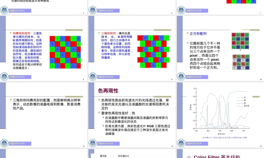Image resolution: width=264 pixels, height=158 pixels.
Task: Click the sub-bullet starting 在背光源方面 on slide 12
Action: pyautogui.click(x=138, y=130)
